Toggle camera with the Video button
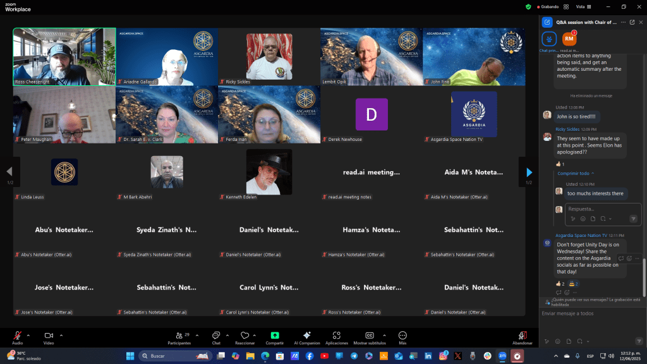 point(49,335)
